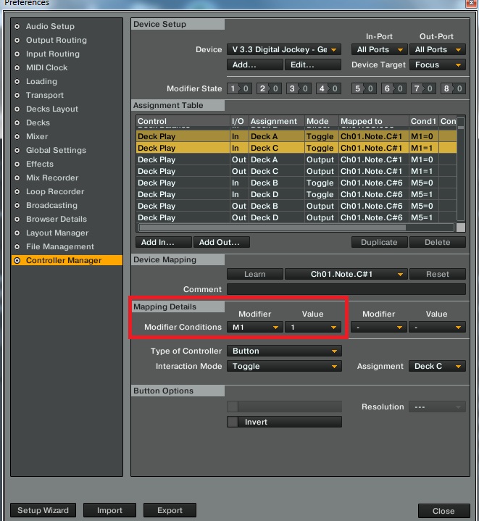Image resolution: width=479 pixels, height=521 pixels.
Task: Click Modifier State 3 indicator
Action: coord(299,88)
